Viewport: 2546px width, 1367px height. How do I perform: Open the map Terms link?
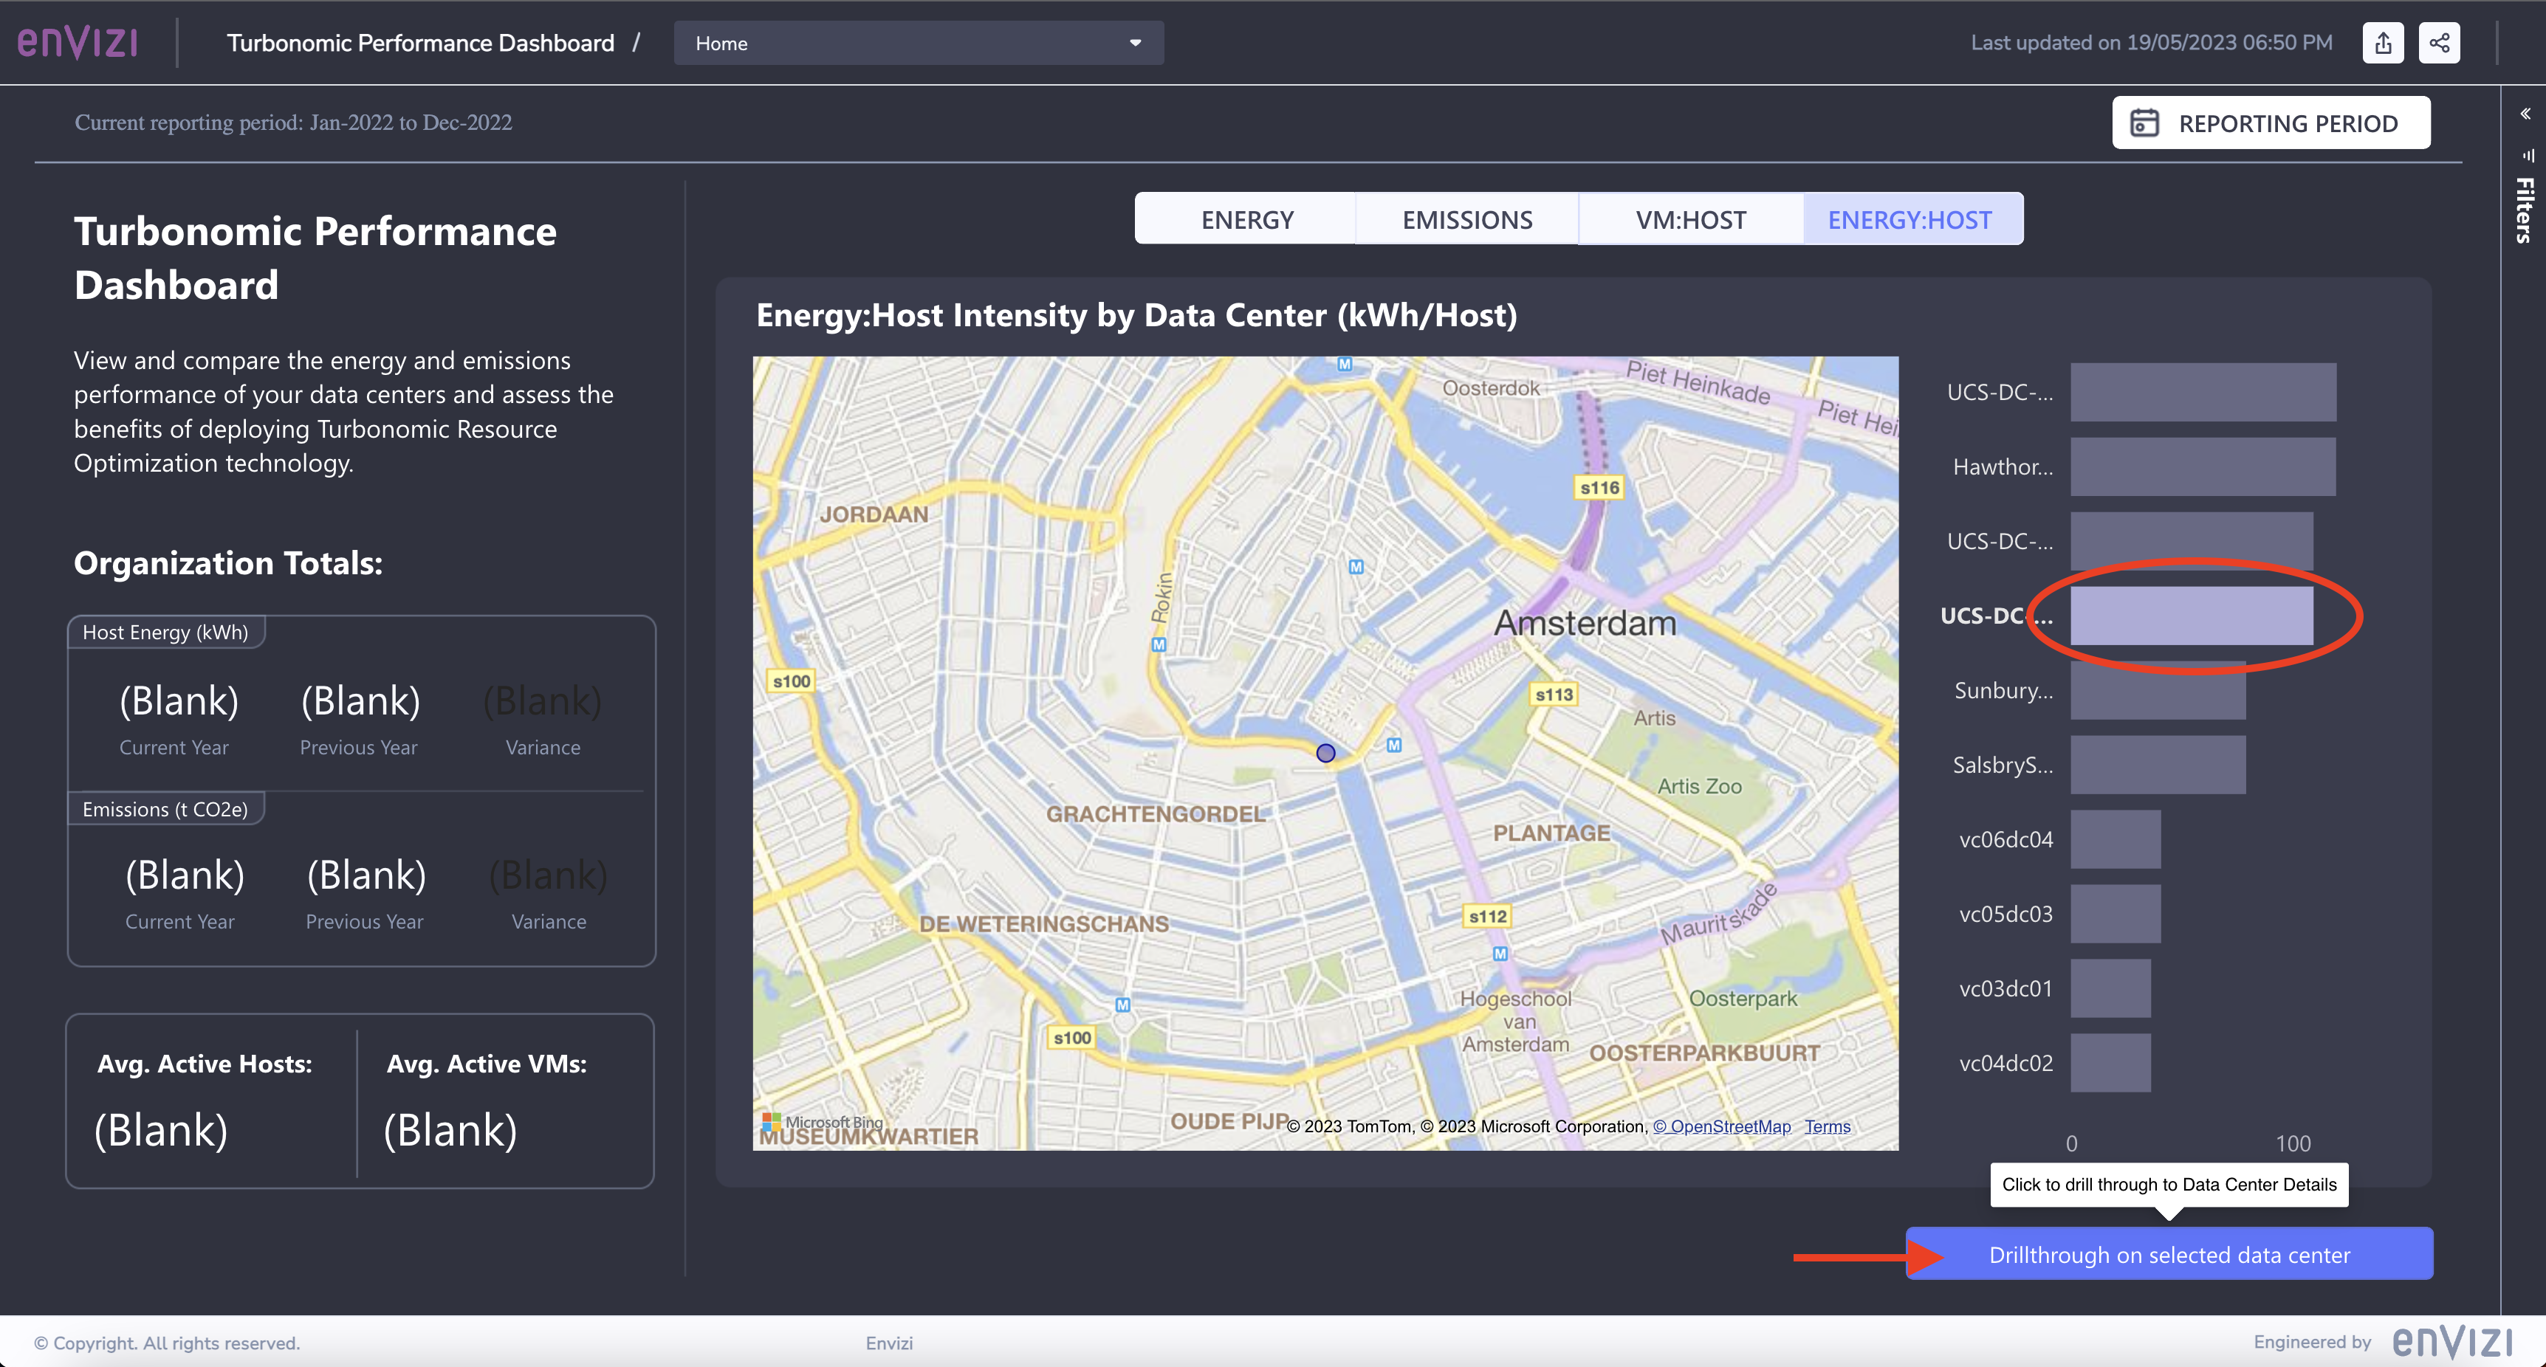pos(1827,1126)
